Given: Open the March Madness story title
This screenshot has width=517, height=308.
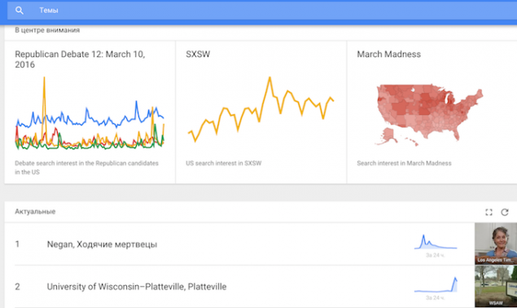Looking at the screenshot, I should point(388,54).
